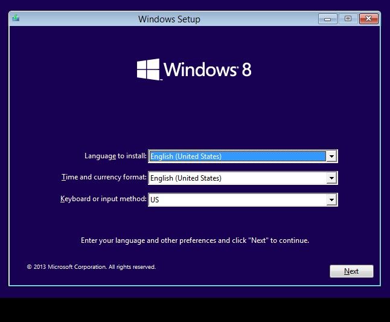Click the Windows Setup title text
Viewport: 390px width, 322px height.
coord(169,19)
